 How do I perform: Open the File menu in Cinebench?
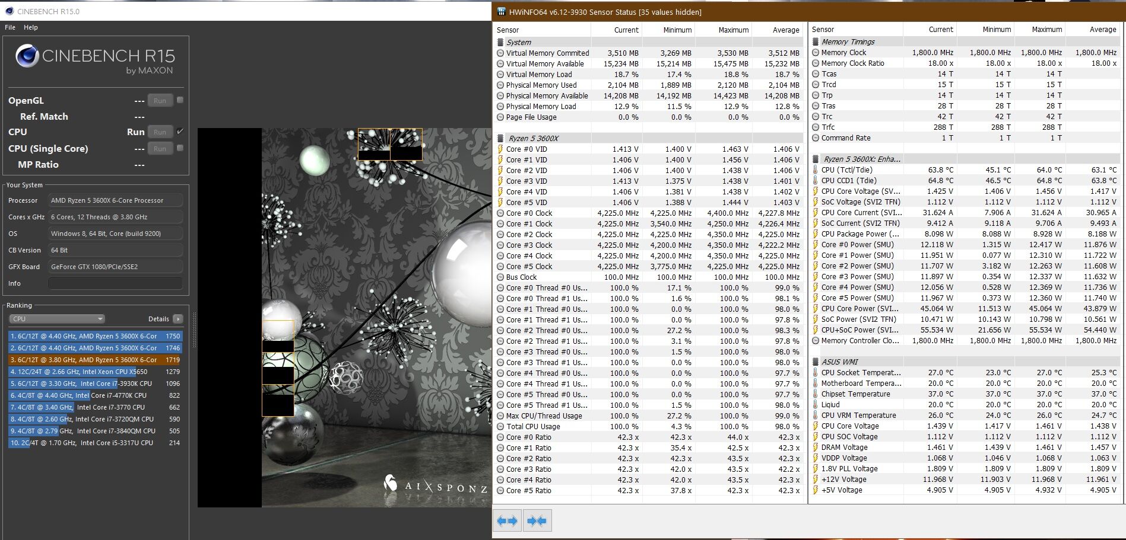pos(10,27)
